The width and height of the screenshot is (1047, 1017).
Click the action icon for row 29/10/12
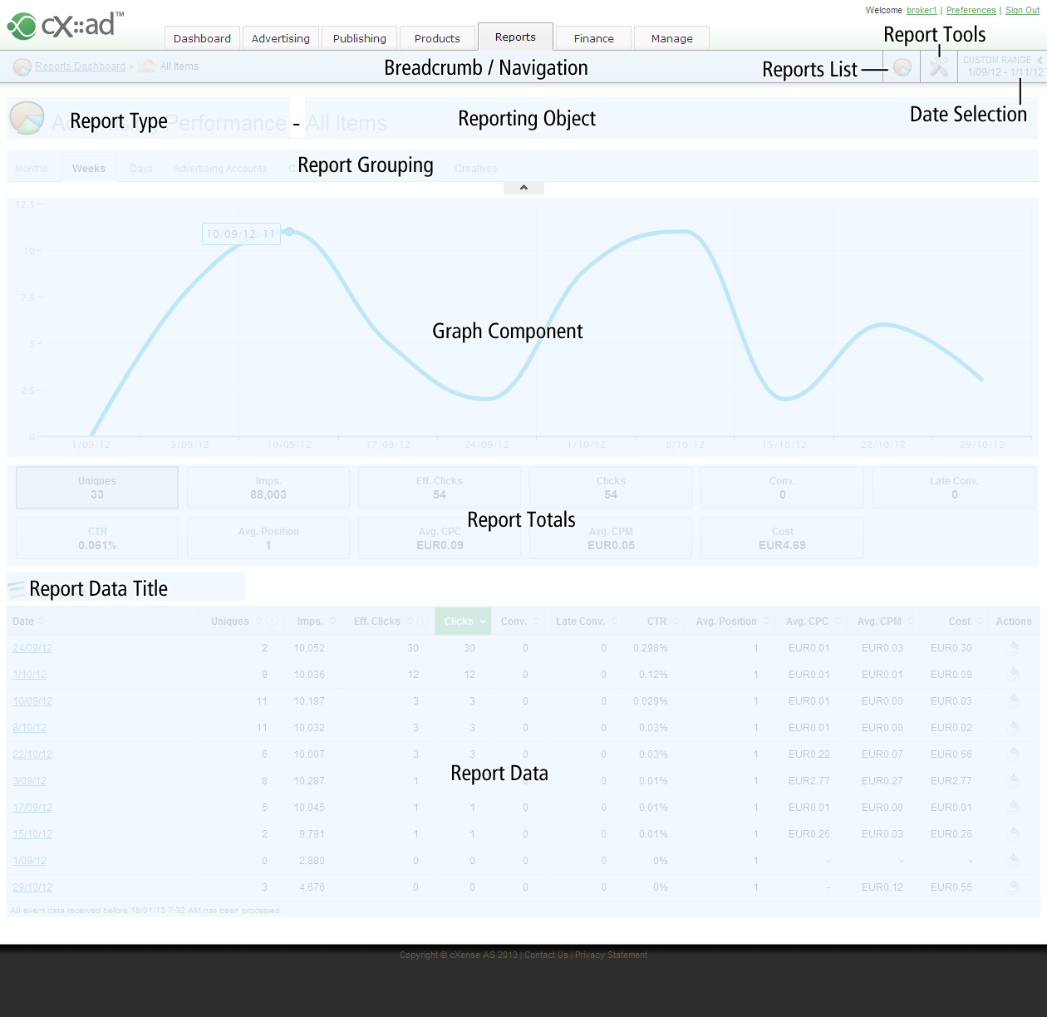coord(1014,887)
